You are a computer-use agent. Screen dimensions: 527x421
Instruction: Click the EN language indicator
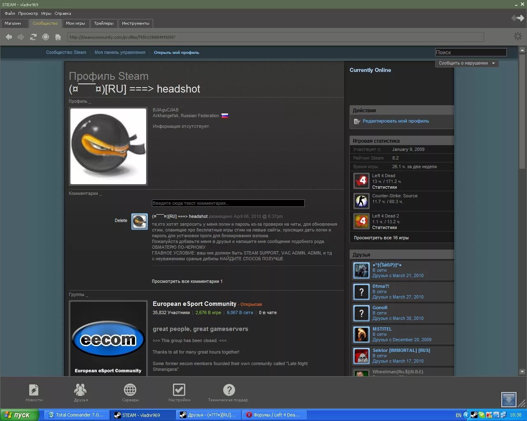pos(459,415)
